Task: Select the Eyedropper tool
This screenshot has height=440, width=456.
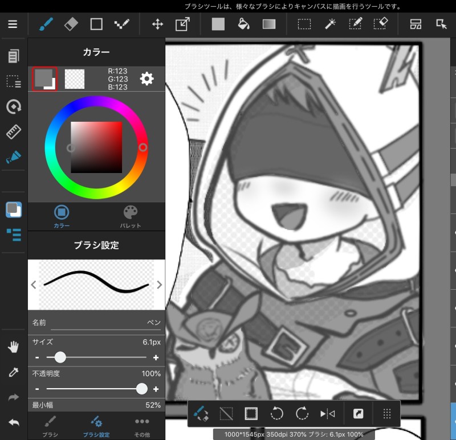Action: pos(13,372)
